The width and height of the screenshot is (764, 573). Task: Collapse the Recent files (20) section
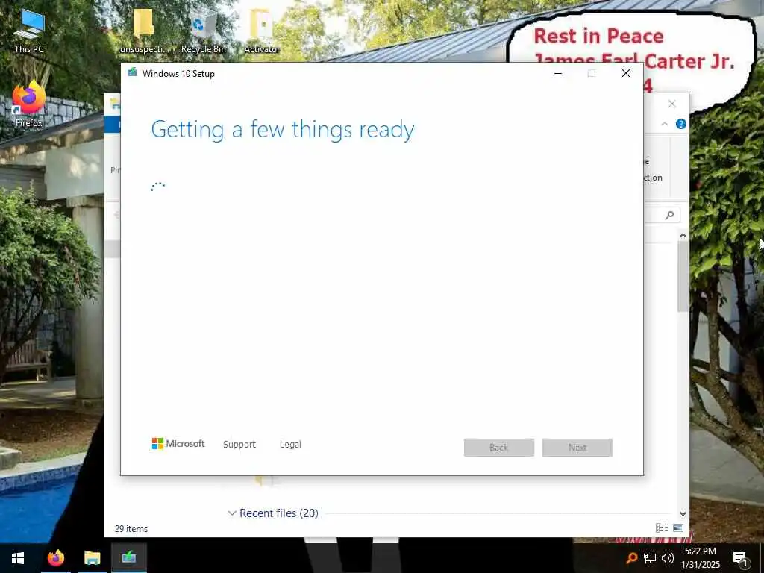click(x=232, y=513)
